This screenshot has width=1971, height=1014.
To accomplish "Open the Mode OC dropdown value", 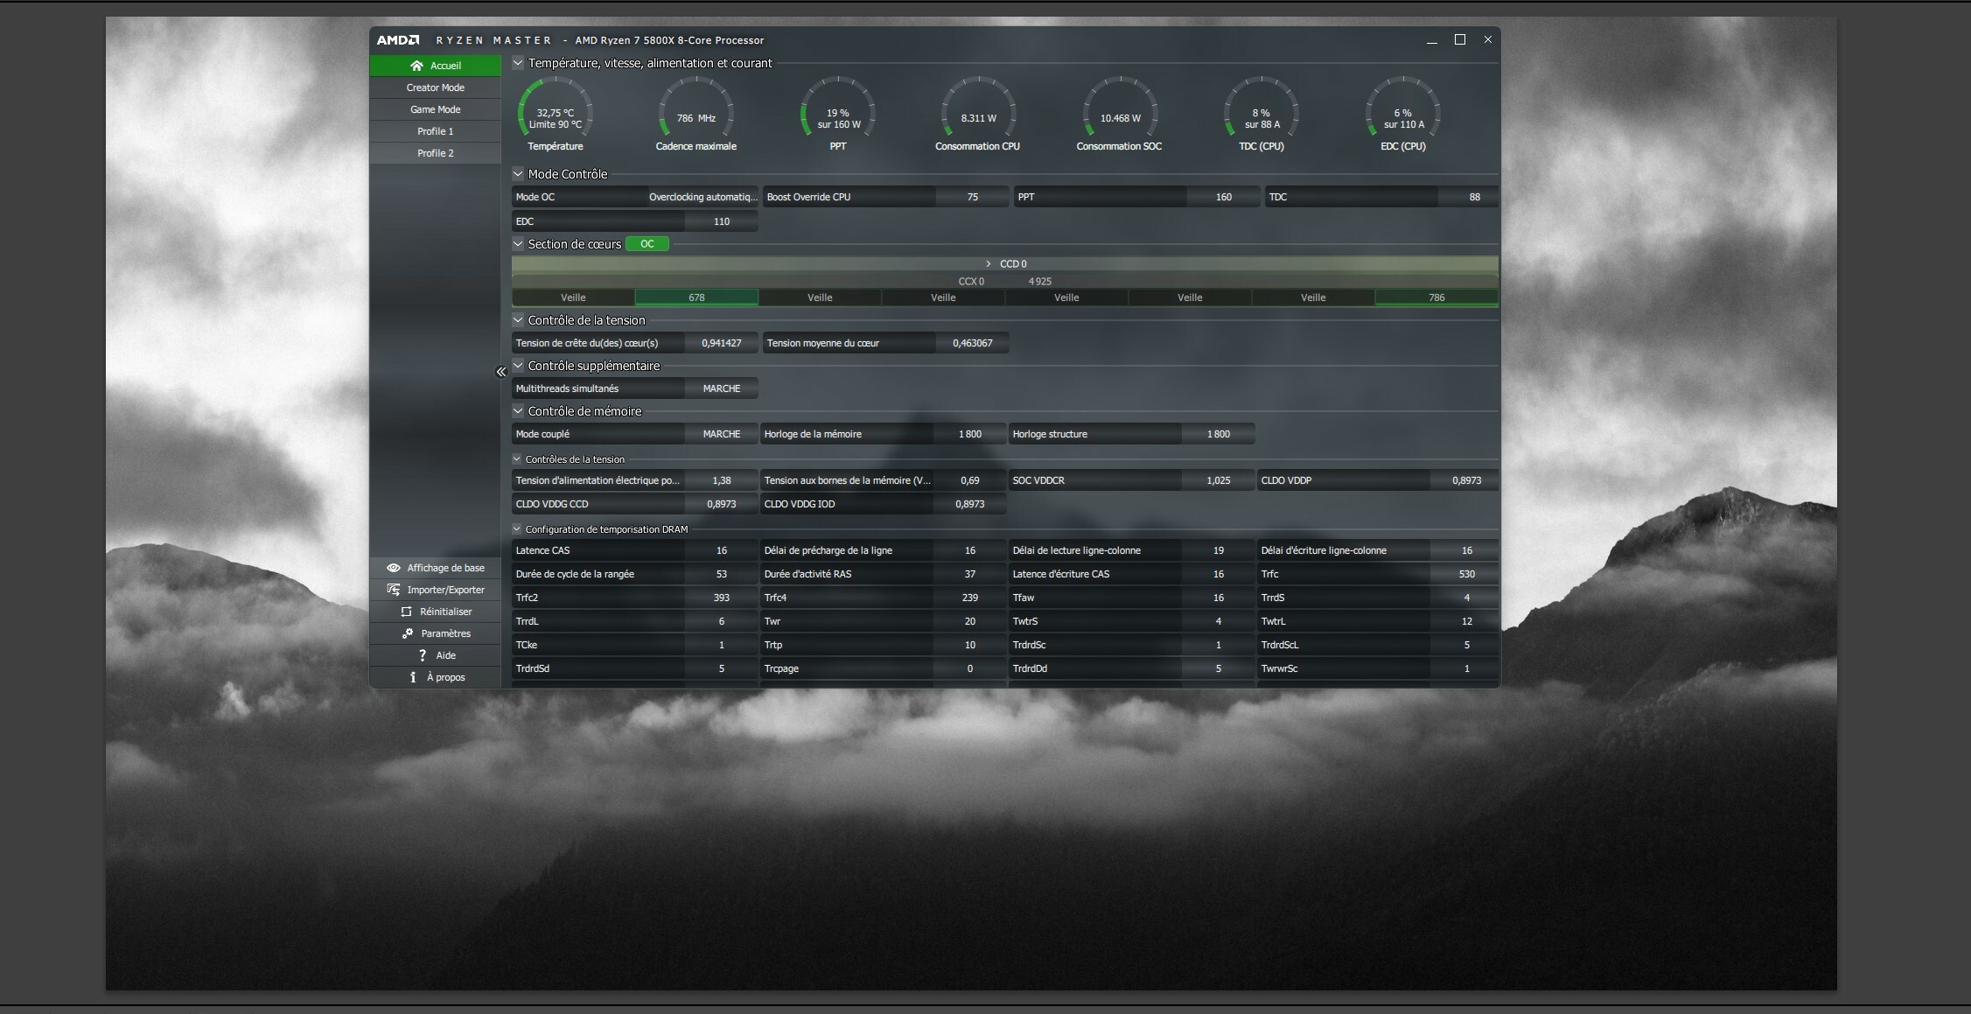I will [702, 197].
